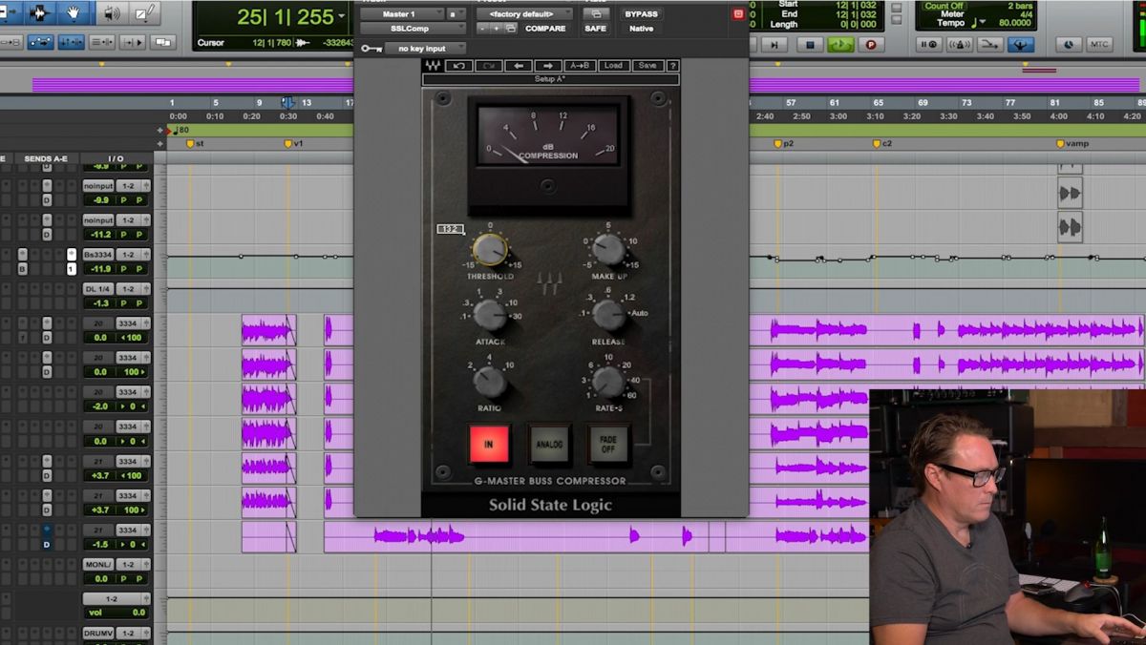
Task: Click the COMPARE button in plugin header
Action: coord(546,27)
